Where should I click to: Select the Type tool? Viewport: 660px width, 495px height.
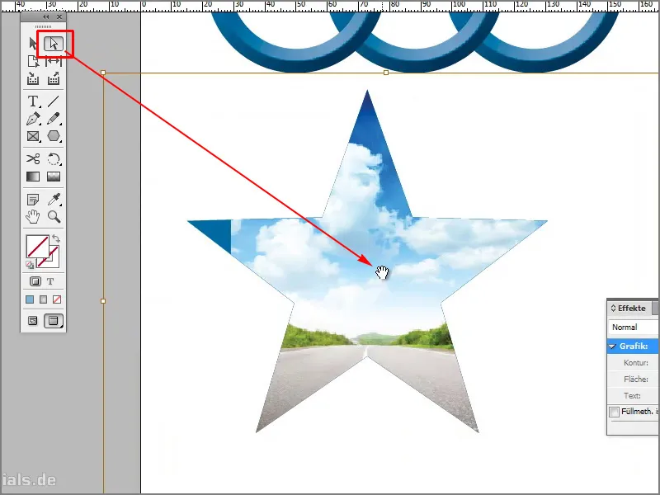(x=33, y=101)
